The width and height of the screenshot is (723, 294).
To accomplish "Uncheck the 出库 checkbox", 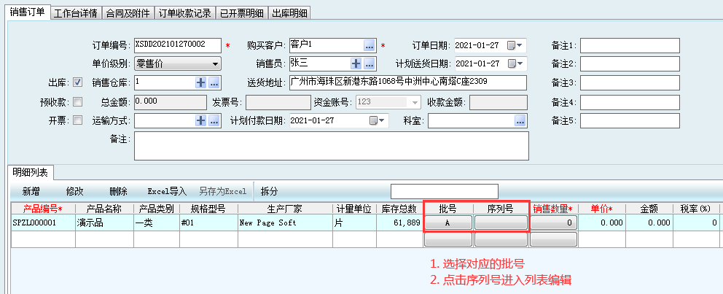I will click(x=77, y=82).
